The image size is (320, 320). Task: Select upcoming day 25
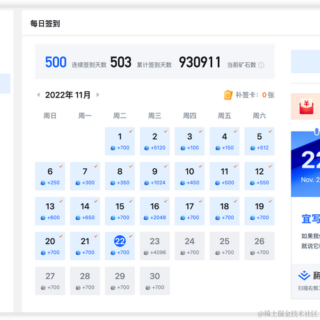pos(225,246)
